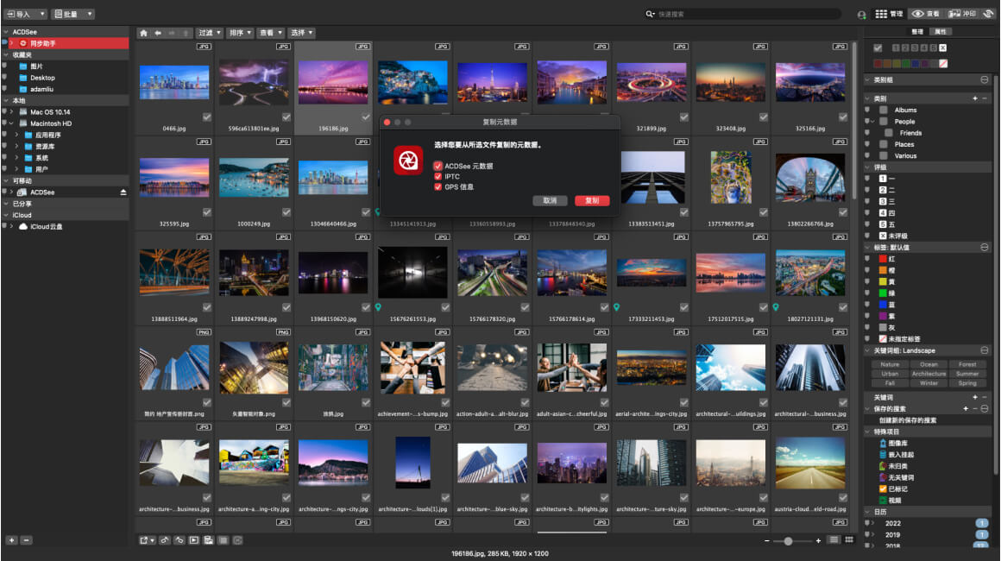Screen dimensions: 1001x561
Task: Click zoom-out minus beside thumbnail slider
Action: click(x=766, y=540)
